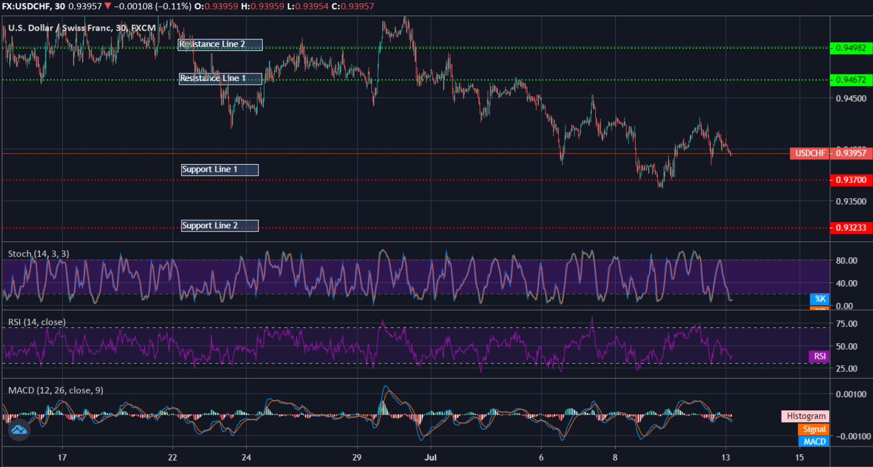Image resolution: width=873 pixels, height=467 pixels.
Task: Click the 22 date on time axis
Action: tap(172, 458)
